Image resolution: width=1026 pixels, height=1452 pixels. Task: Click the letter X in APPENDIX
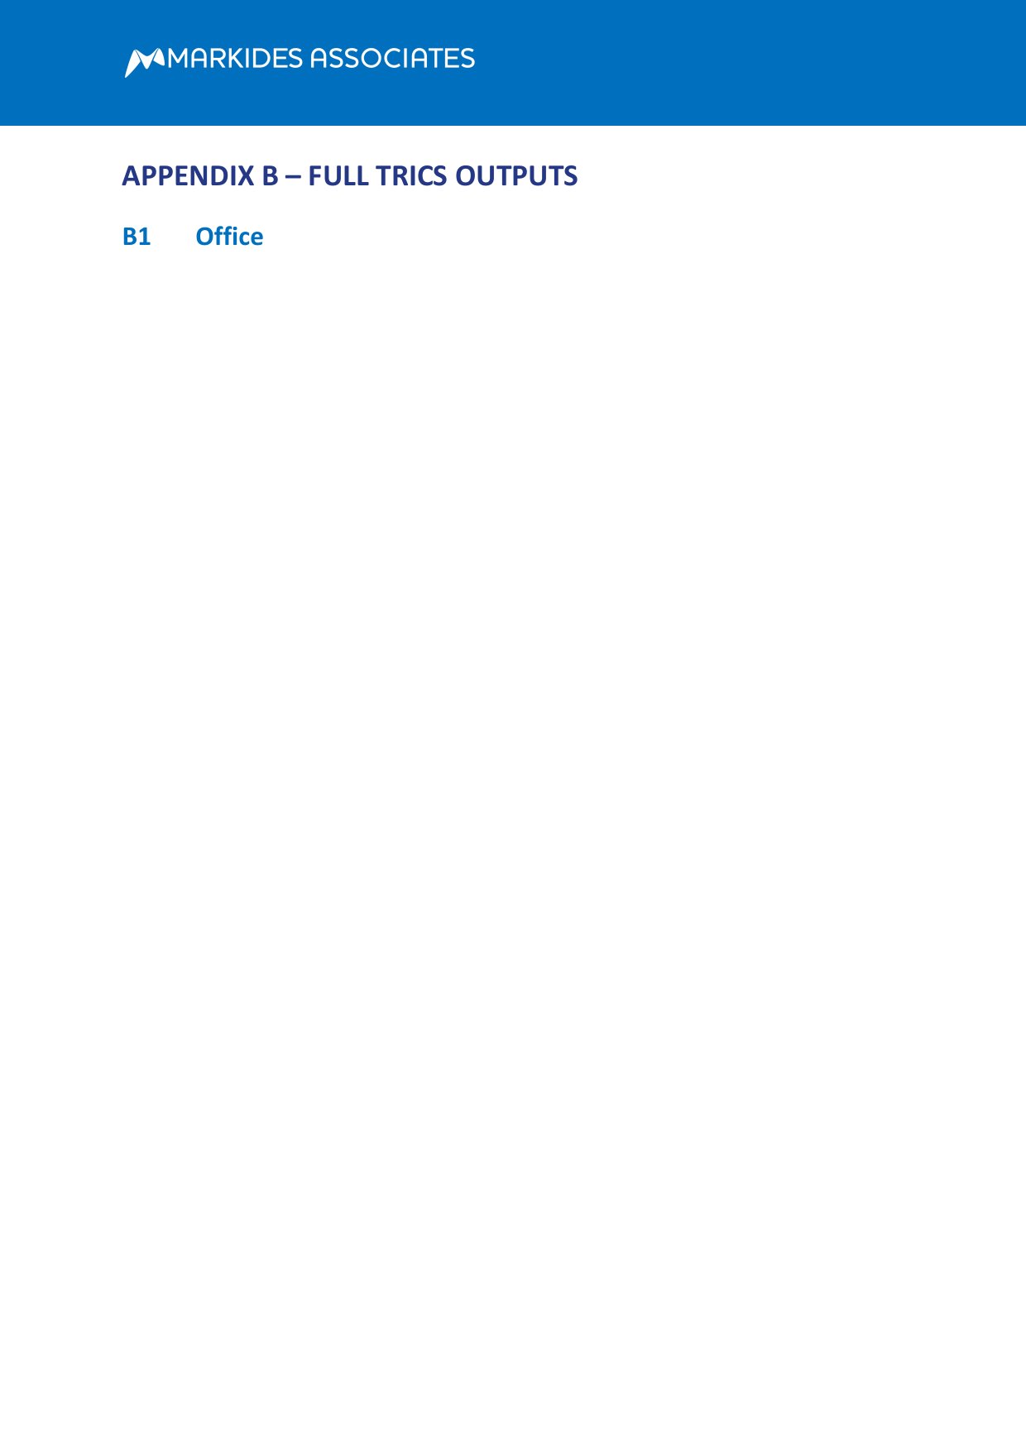pyautogui.click(x=246, y=176)
